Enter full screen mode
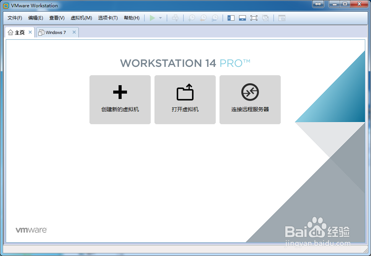The image size is (371, 256). [x=254, y=18]
